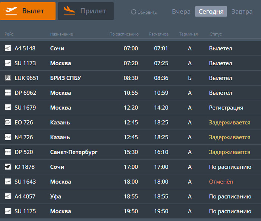The height and width of the screenshot is (221, 261).
Task: Click airline icon for flight DP 520
Action: tap(8, 152)
